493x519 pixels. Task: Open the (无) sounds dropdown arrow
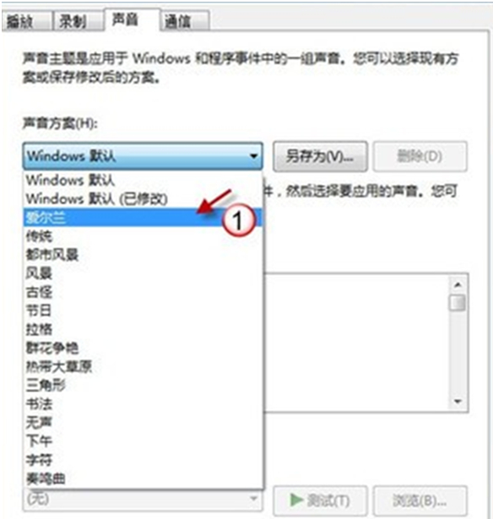tap(253, 499)
